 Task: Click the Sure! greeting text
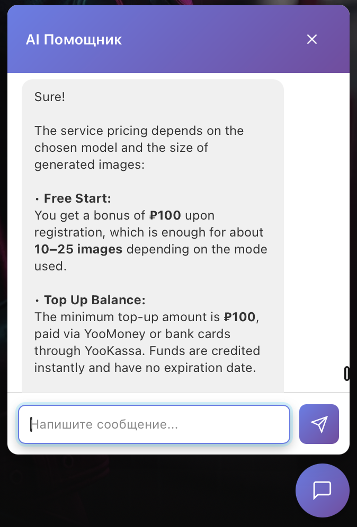(x=50, y=97)
